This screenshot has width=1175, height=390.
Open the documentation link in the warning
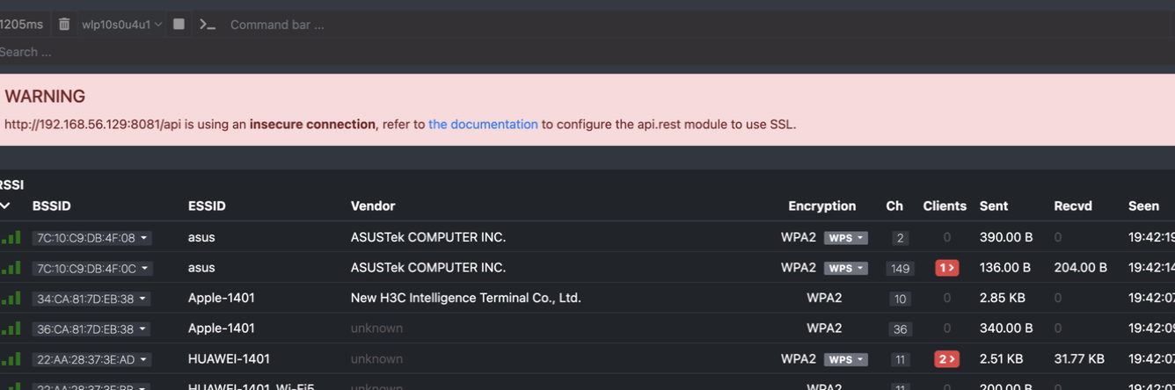pyautogui.click(x=483, y=125)
